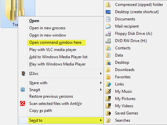
Task: Click the Mail recipient envelope icon
Action: [108, 26]
